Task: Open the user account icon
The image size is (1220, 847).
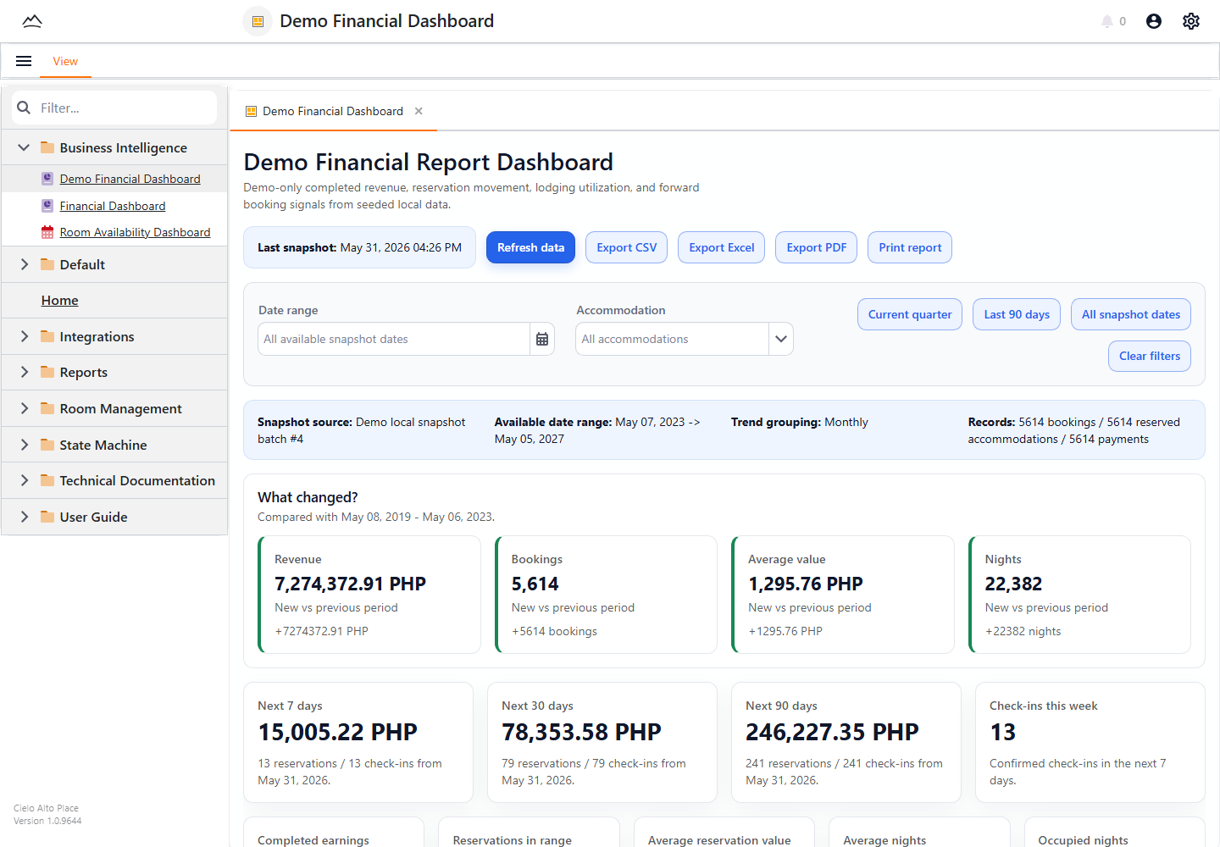Action: point(1154,21)
